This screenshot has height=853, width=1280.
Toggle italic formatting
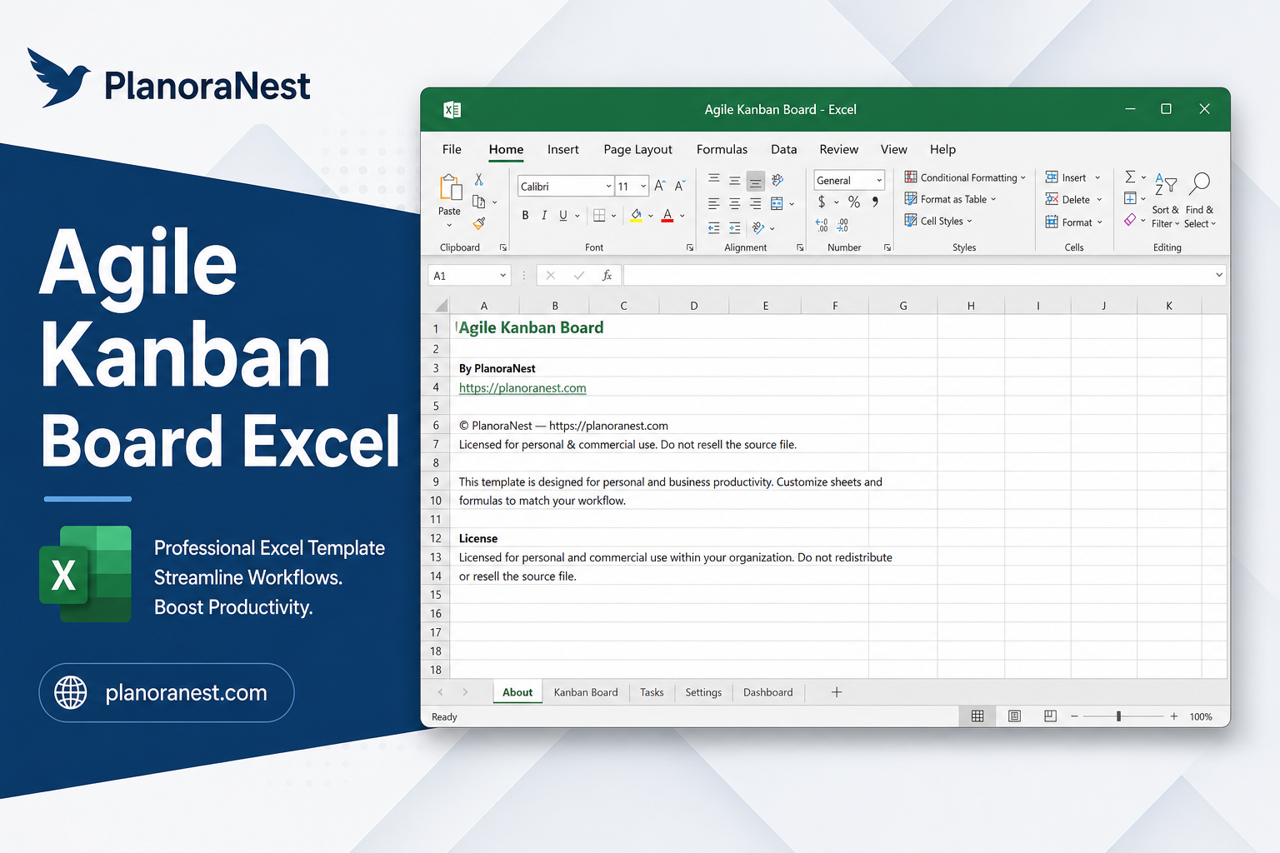click(544, 216)
